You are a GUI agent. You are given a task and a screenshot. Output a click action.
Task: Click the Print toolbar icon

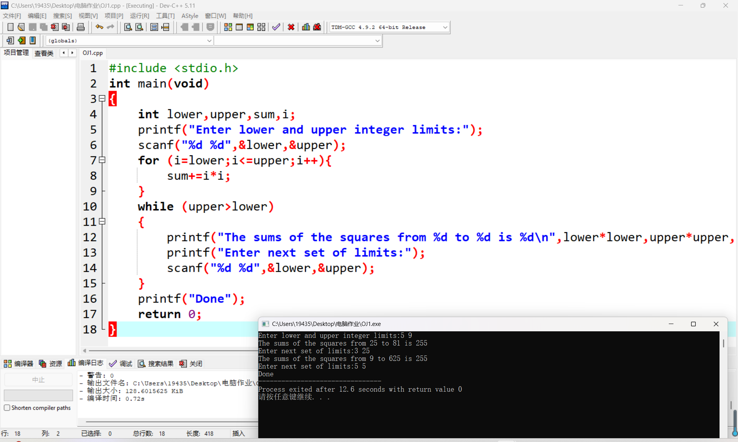81,27
